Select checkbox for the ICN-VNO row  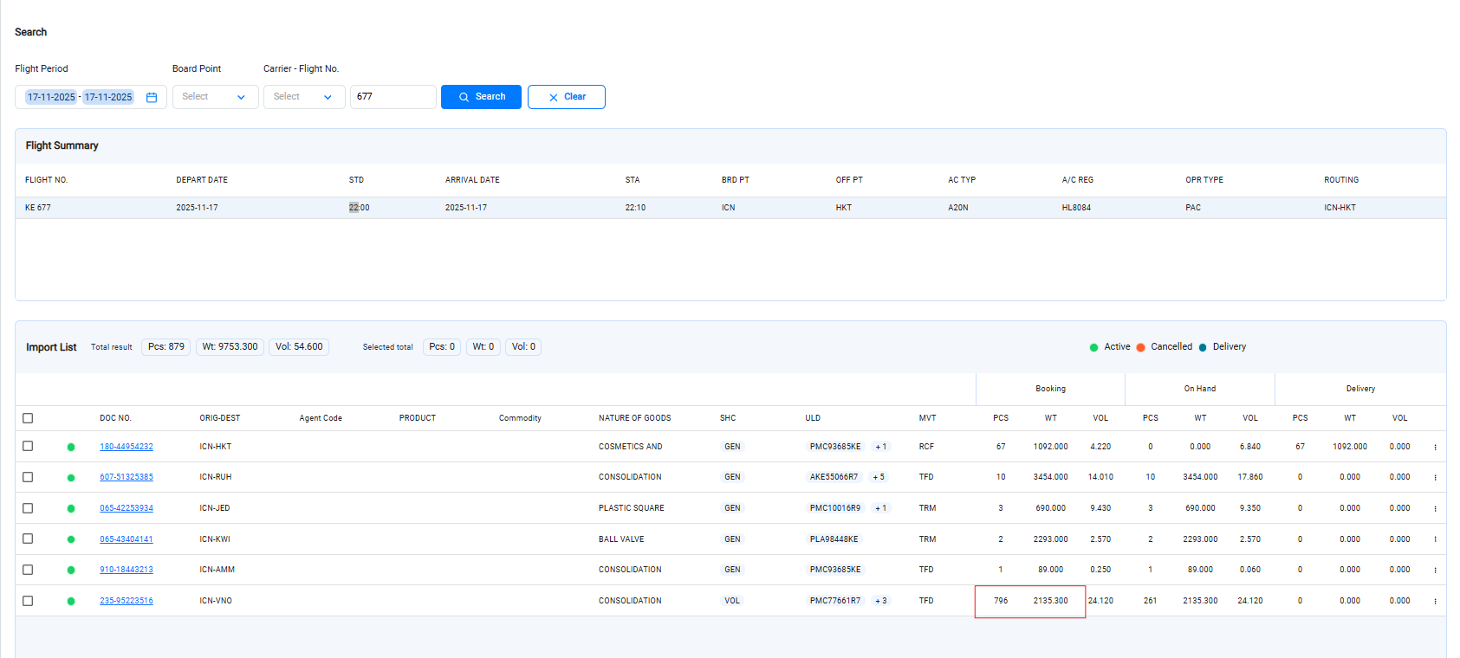(x=28, y=601)
